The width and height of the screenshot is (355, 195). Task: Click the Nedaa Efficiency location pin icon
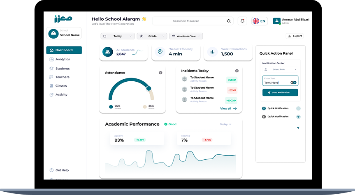(x=160, y=52)
